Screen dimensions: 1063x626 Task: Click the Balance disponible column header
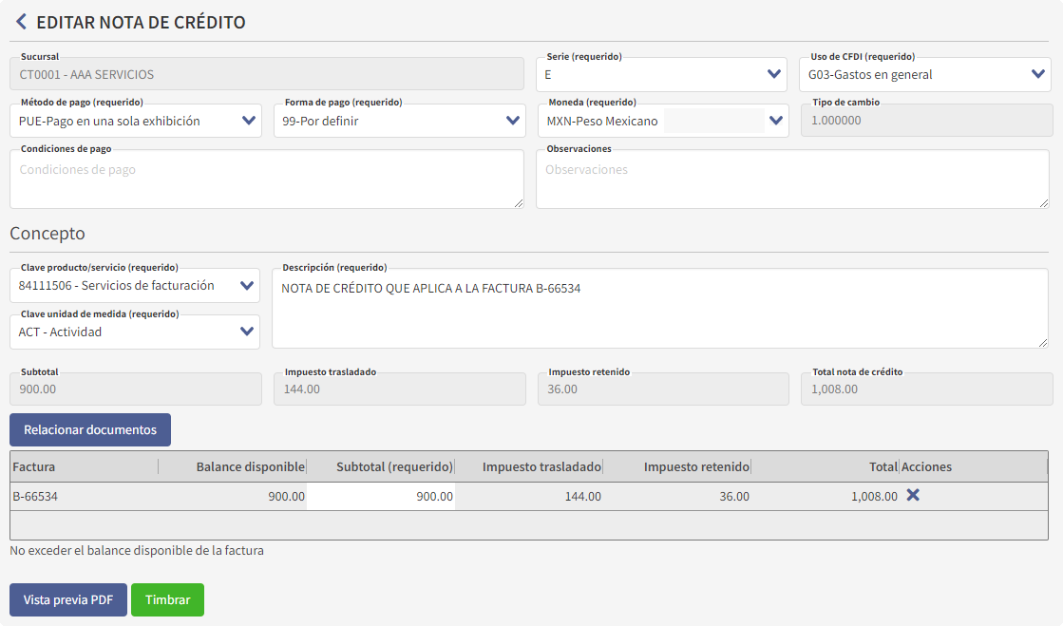(252, 466)
